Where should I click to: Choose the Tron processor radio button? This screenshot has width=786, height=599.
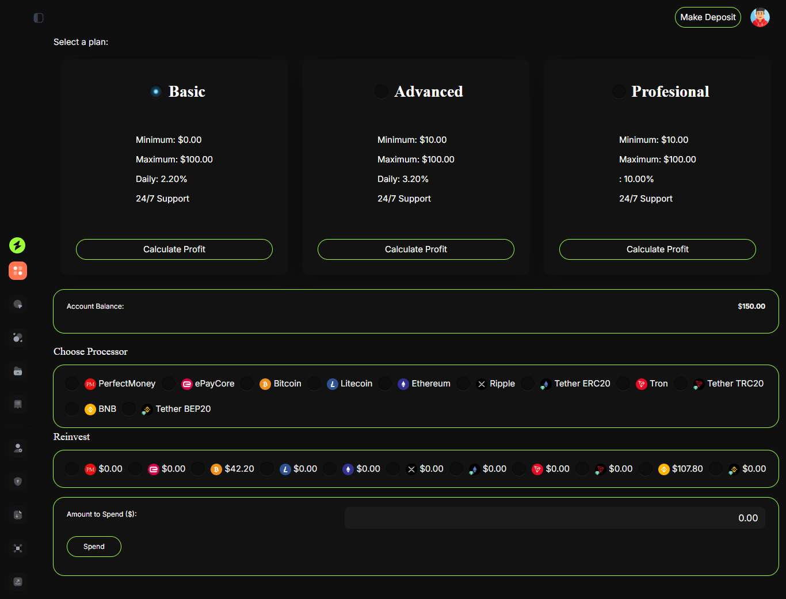pyautogui.click(x=623, y=384)
